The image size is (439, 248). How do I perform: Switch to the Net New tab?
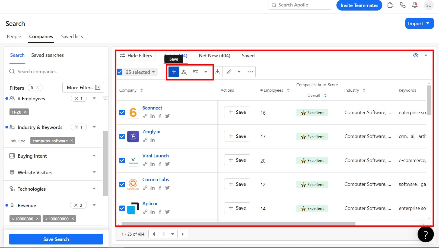click(214, 55)
